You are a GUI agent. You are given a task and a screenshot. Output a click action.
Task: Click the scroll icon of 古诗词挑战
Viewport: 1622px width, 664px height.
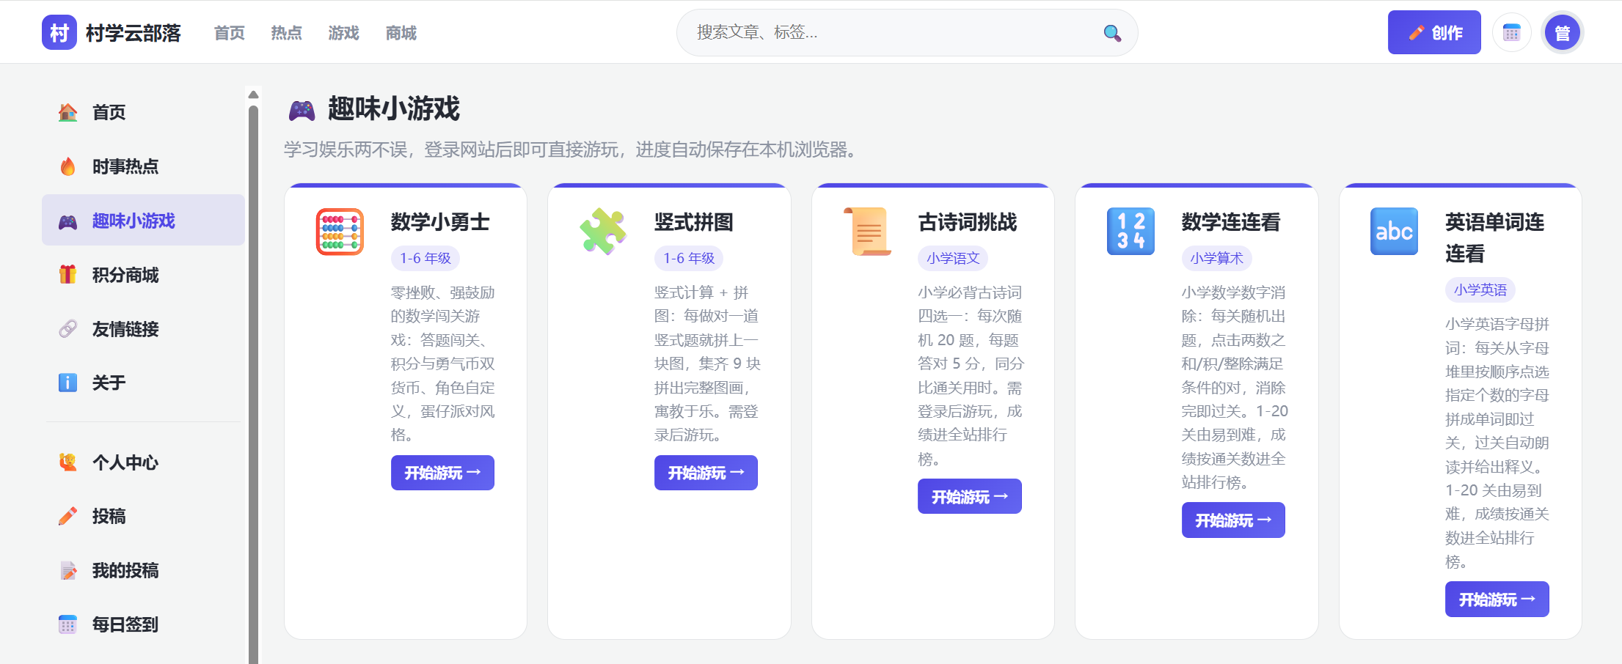point(867,232)
